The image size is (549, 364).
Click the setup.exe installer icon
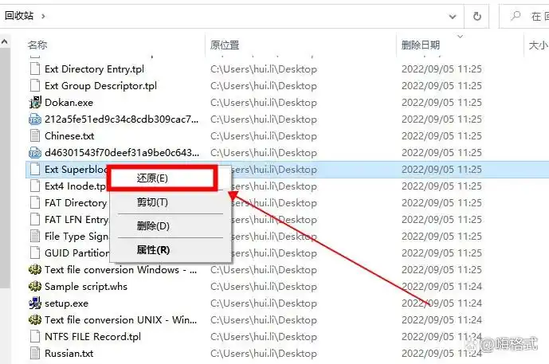tap(35, 303)
